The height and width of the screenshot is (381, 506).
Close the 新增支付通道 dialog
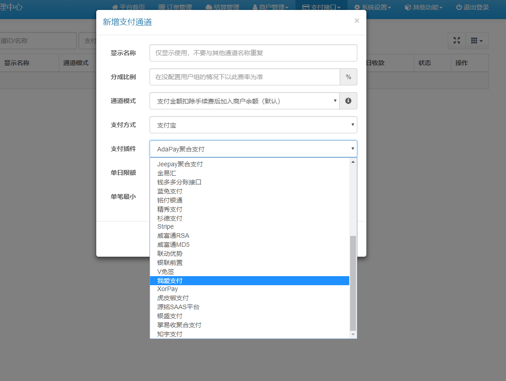356,21
